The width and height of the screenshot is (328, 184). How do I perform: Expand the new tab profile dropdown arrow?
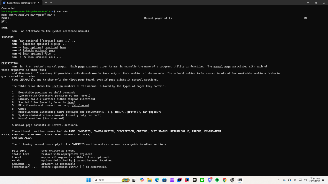tap(51, 3)
